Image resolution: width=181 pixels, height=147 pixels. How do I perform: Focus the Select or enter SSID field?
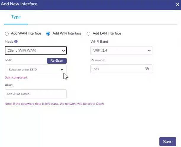[33, 70]
